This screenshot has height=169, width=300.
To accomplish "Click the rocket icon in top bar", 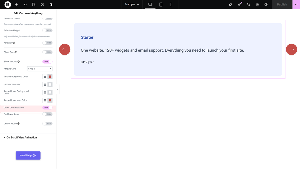I will point(230,5).
